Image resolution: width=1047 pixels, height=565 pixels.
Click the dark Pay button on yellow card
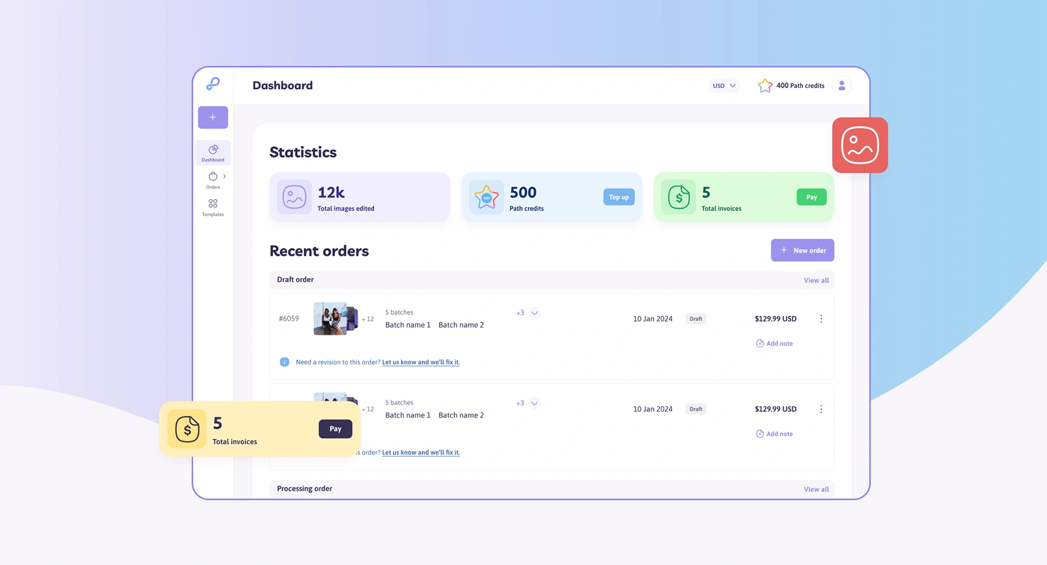click(x=335, y=429)
